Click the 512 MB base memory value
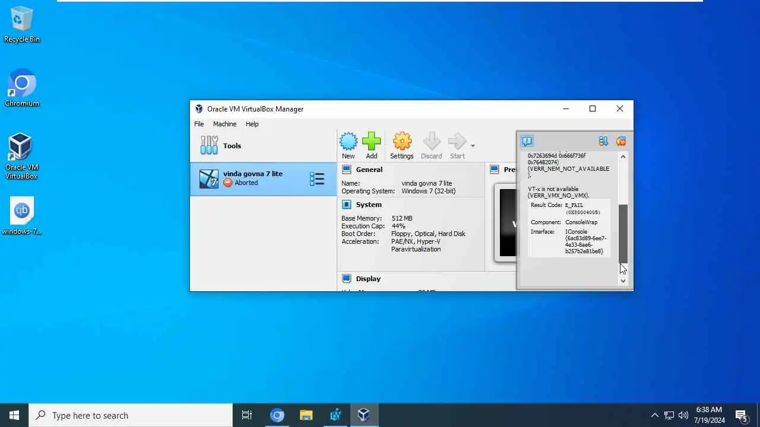This screenshot has width=760, height=427. (401, 218)
